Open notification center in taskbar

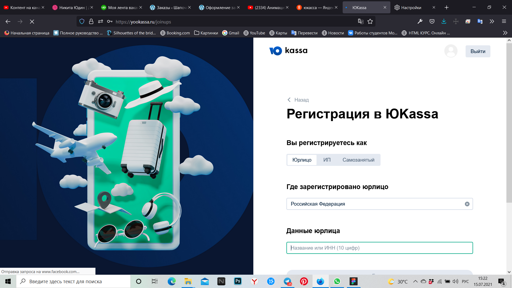[502, 282]
